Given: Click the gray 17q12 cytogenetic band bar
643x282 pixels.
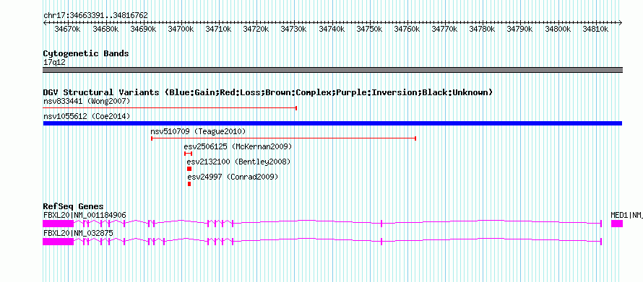Looking at the screenshot, I should pos(332,70).
